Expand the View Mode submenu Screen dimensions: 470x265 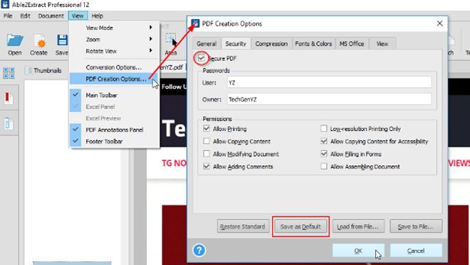click(115, 28)
